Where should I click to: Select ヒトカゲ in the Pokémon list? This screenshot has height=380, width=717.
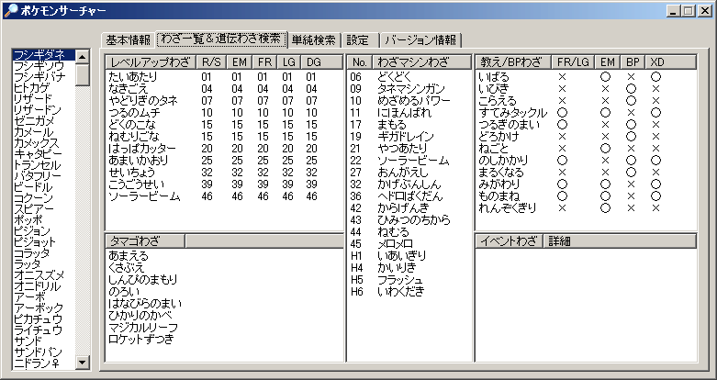tap(31, 87)
